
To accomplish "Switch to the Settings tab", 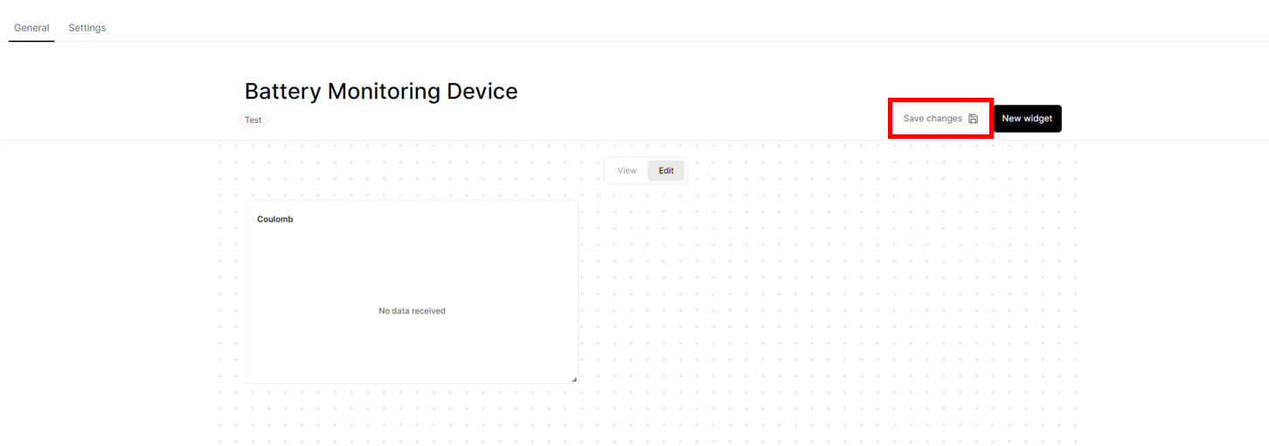I will [x=87, y=28].
